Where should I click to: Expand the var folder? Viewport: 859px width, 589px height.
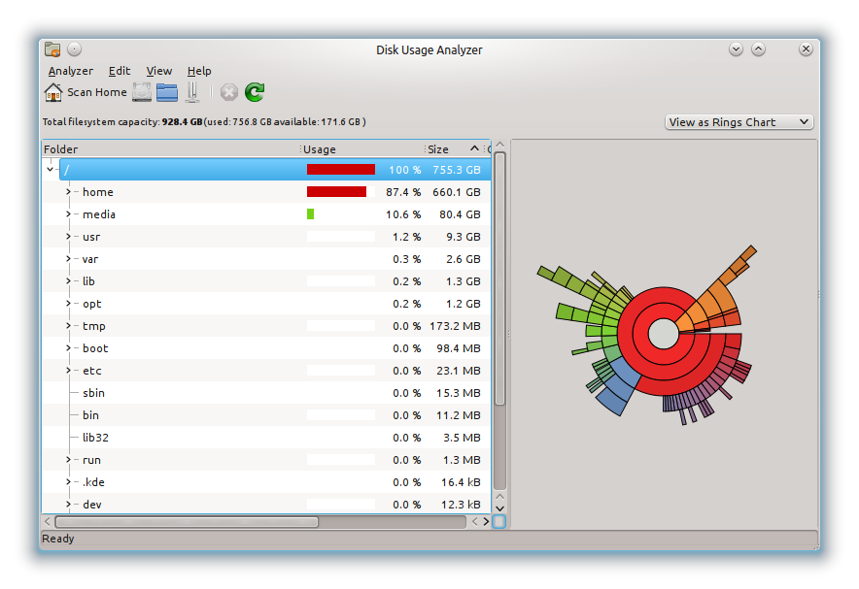[68, 259]
